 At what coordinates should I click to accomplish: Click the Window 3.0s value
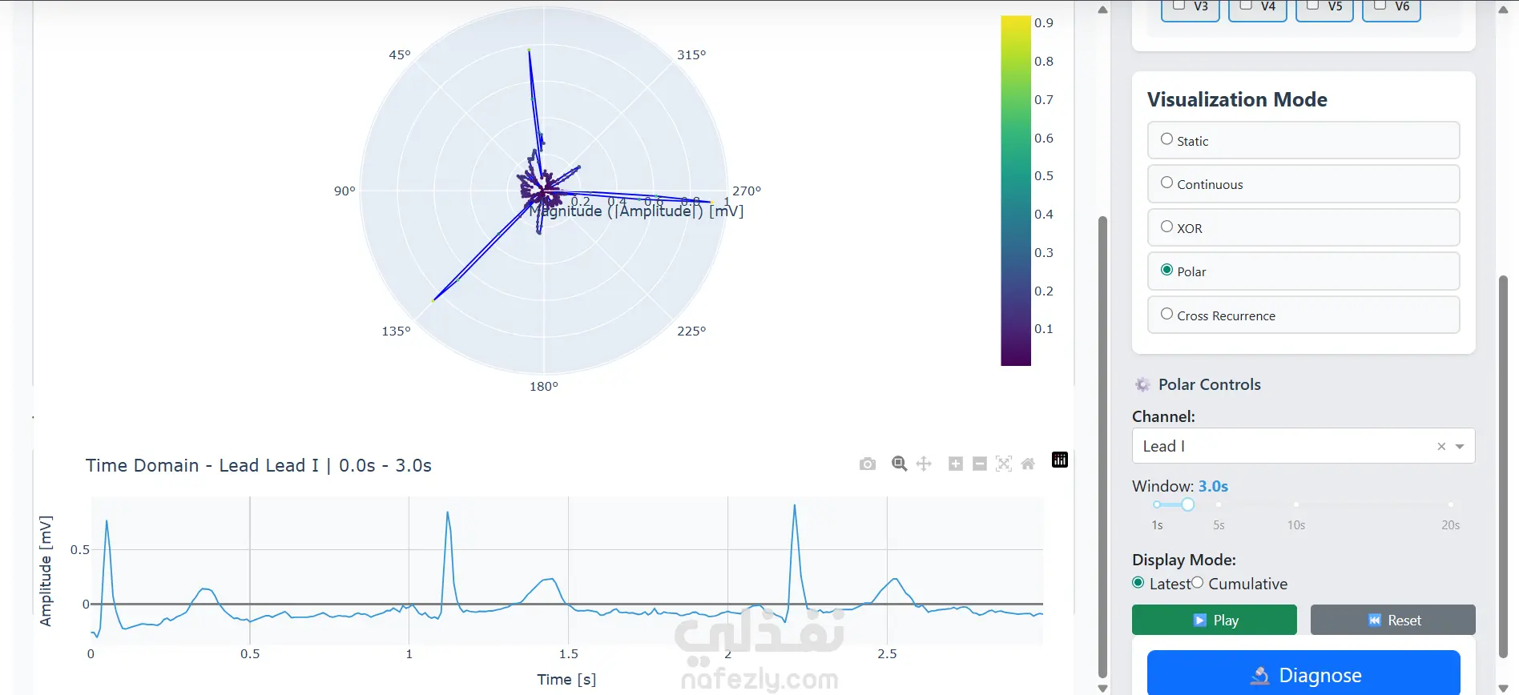(x=1213, y=486)
